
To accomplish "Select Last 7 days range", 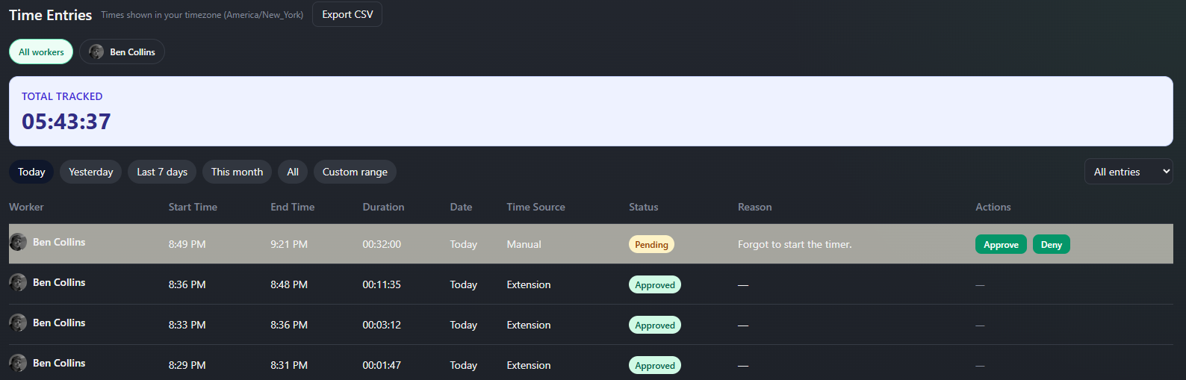I will [162, 172].
